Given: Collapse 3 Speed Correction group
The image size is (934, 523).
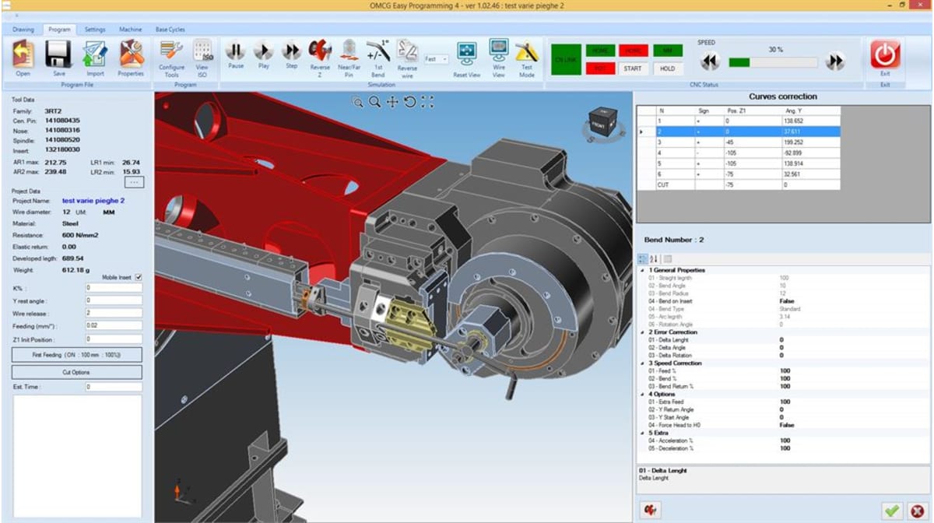Looking at the screenshot, I should 642,363.
